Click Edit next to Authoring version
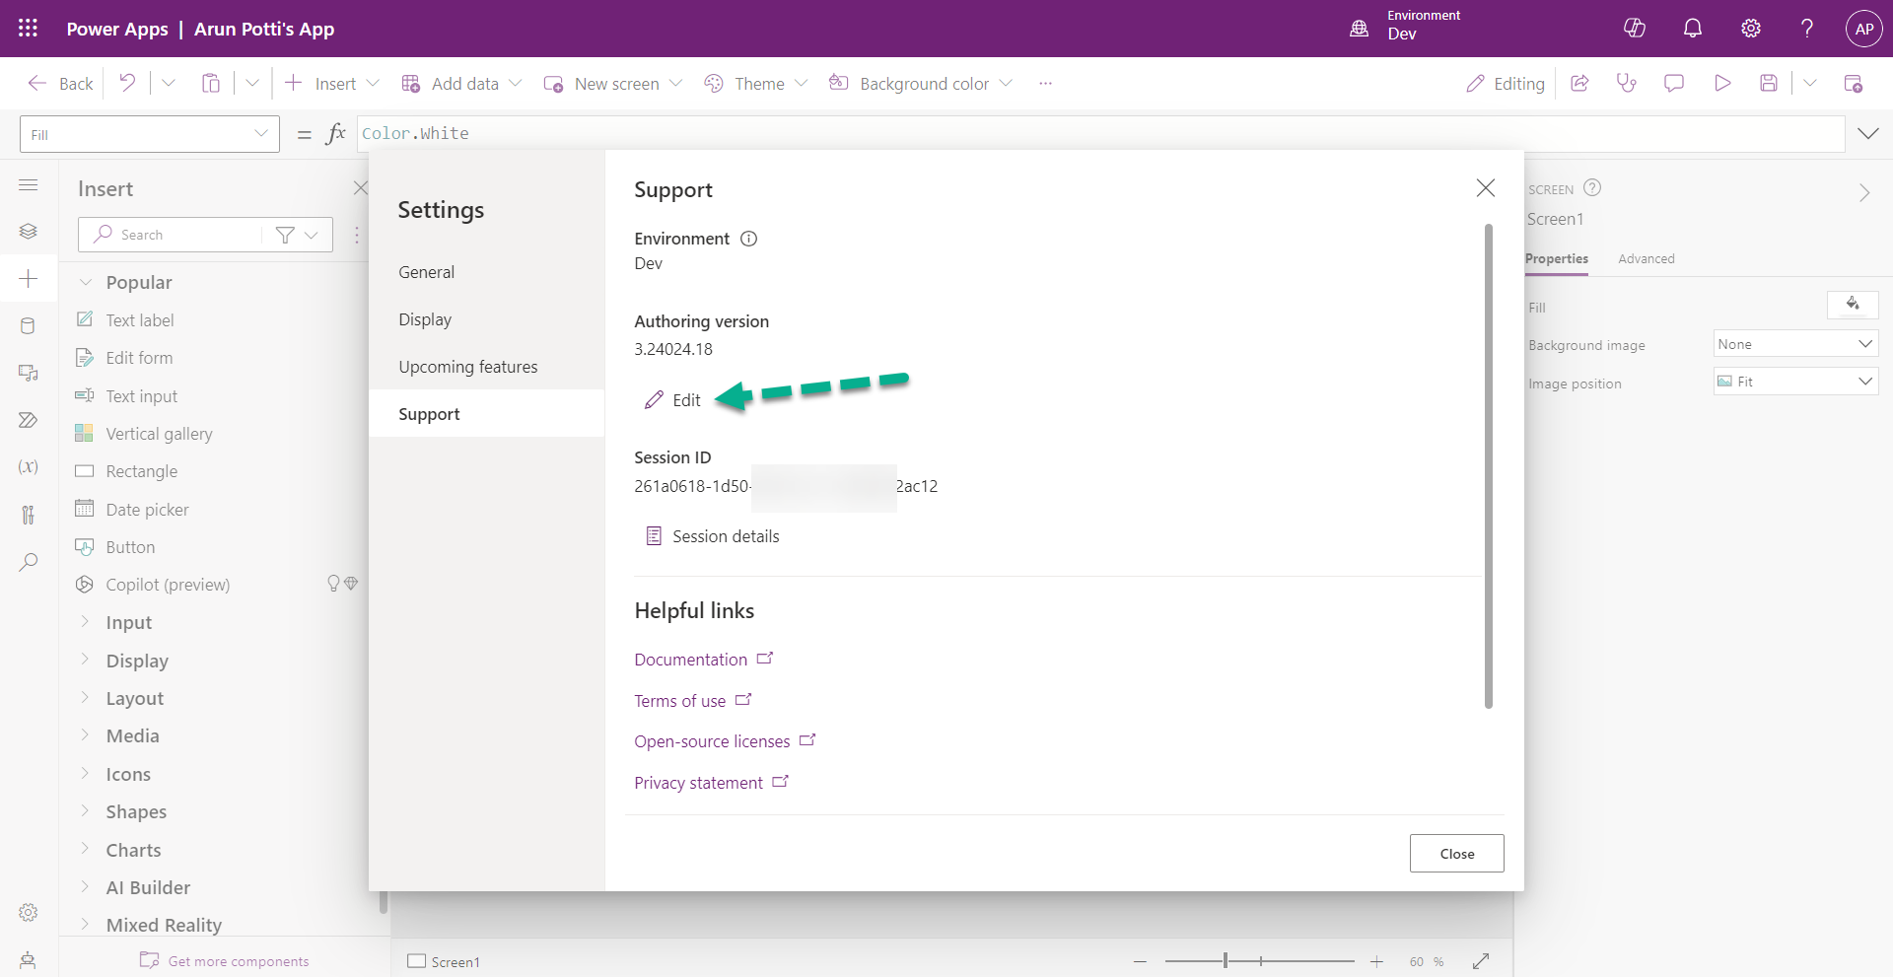The width and height of the screenshot is (1893, 977). (x=672, y=400)
